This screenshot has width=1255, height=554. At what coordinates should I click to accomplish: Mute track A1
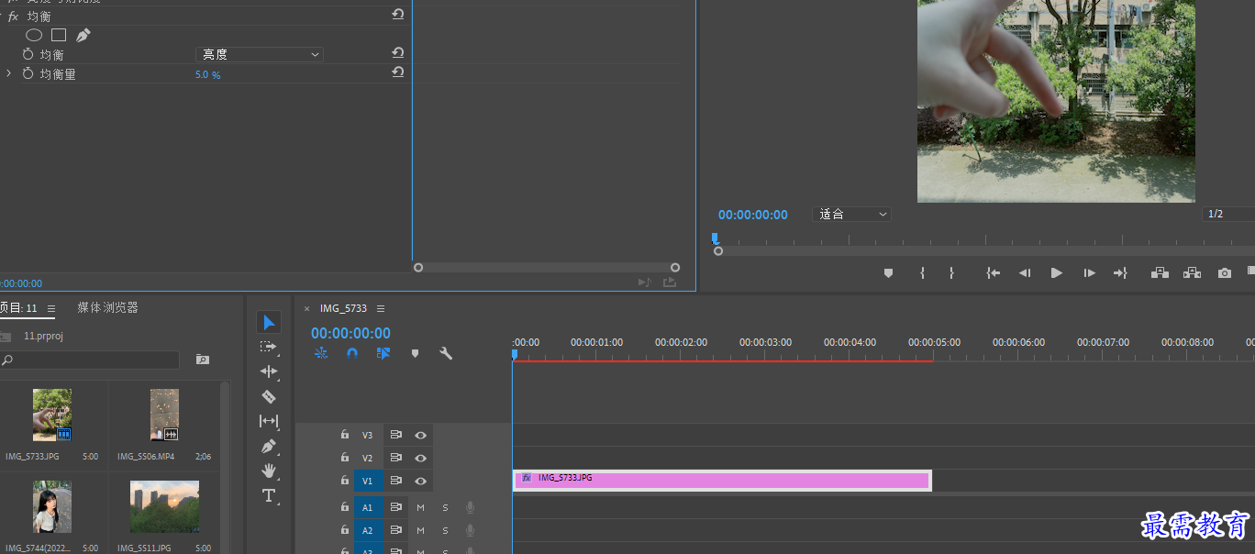click(x=420, y=507)
